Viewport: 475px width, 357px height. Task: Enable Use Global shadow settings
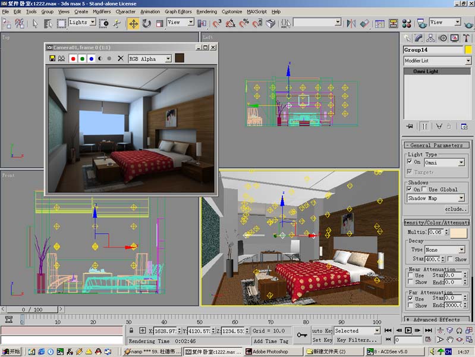(424, 189)
